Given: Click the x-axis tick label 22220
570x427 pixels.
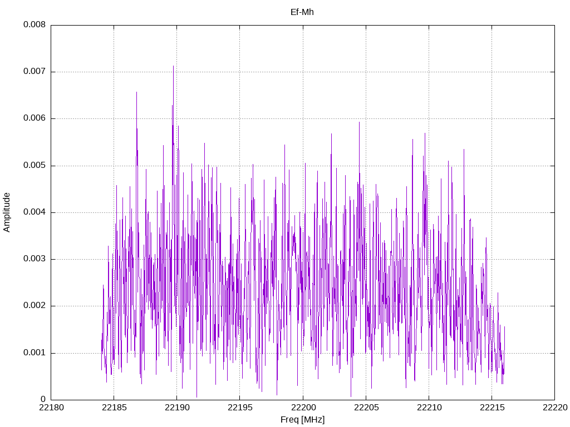Looking at the screenshot, I should [x=555, y=408].
